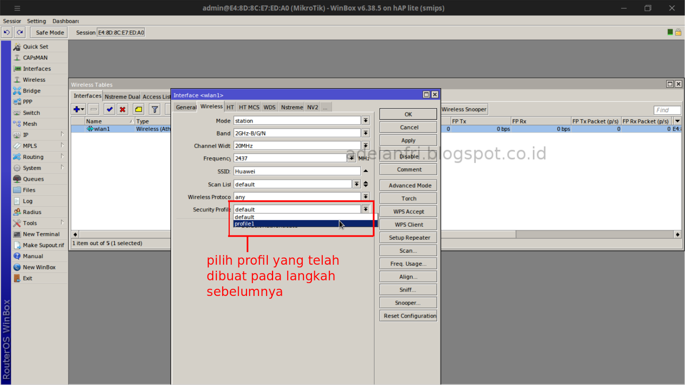Open the Frequency dropdown arrow
The width and height of the screenshot is (685, 385).
[351, 158]
